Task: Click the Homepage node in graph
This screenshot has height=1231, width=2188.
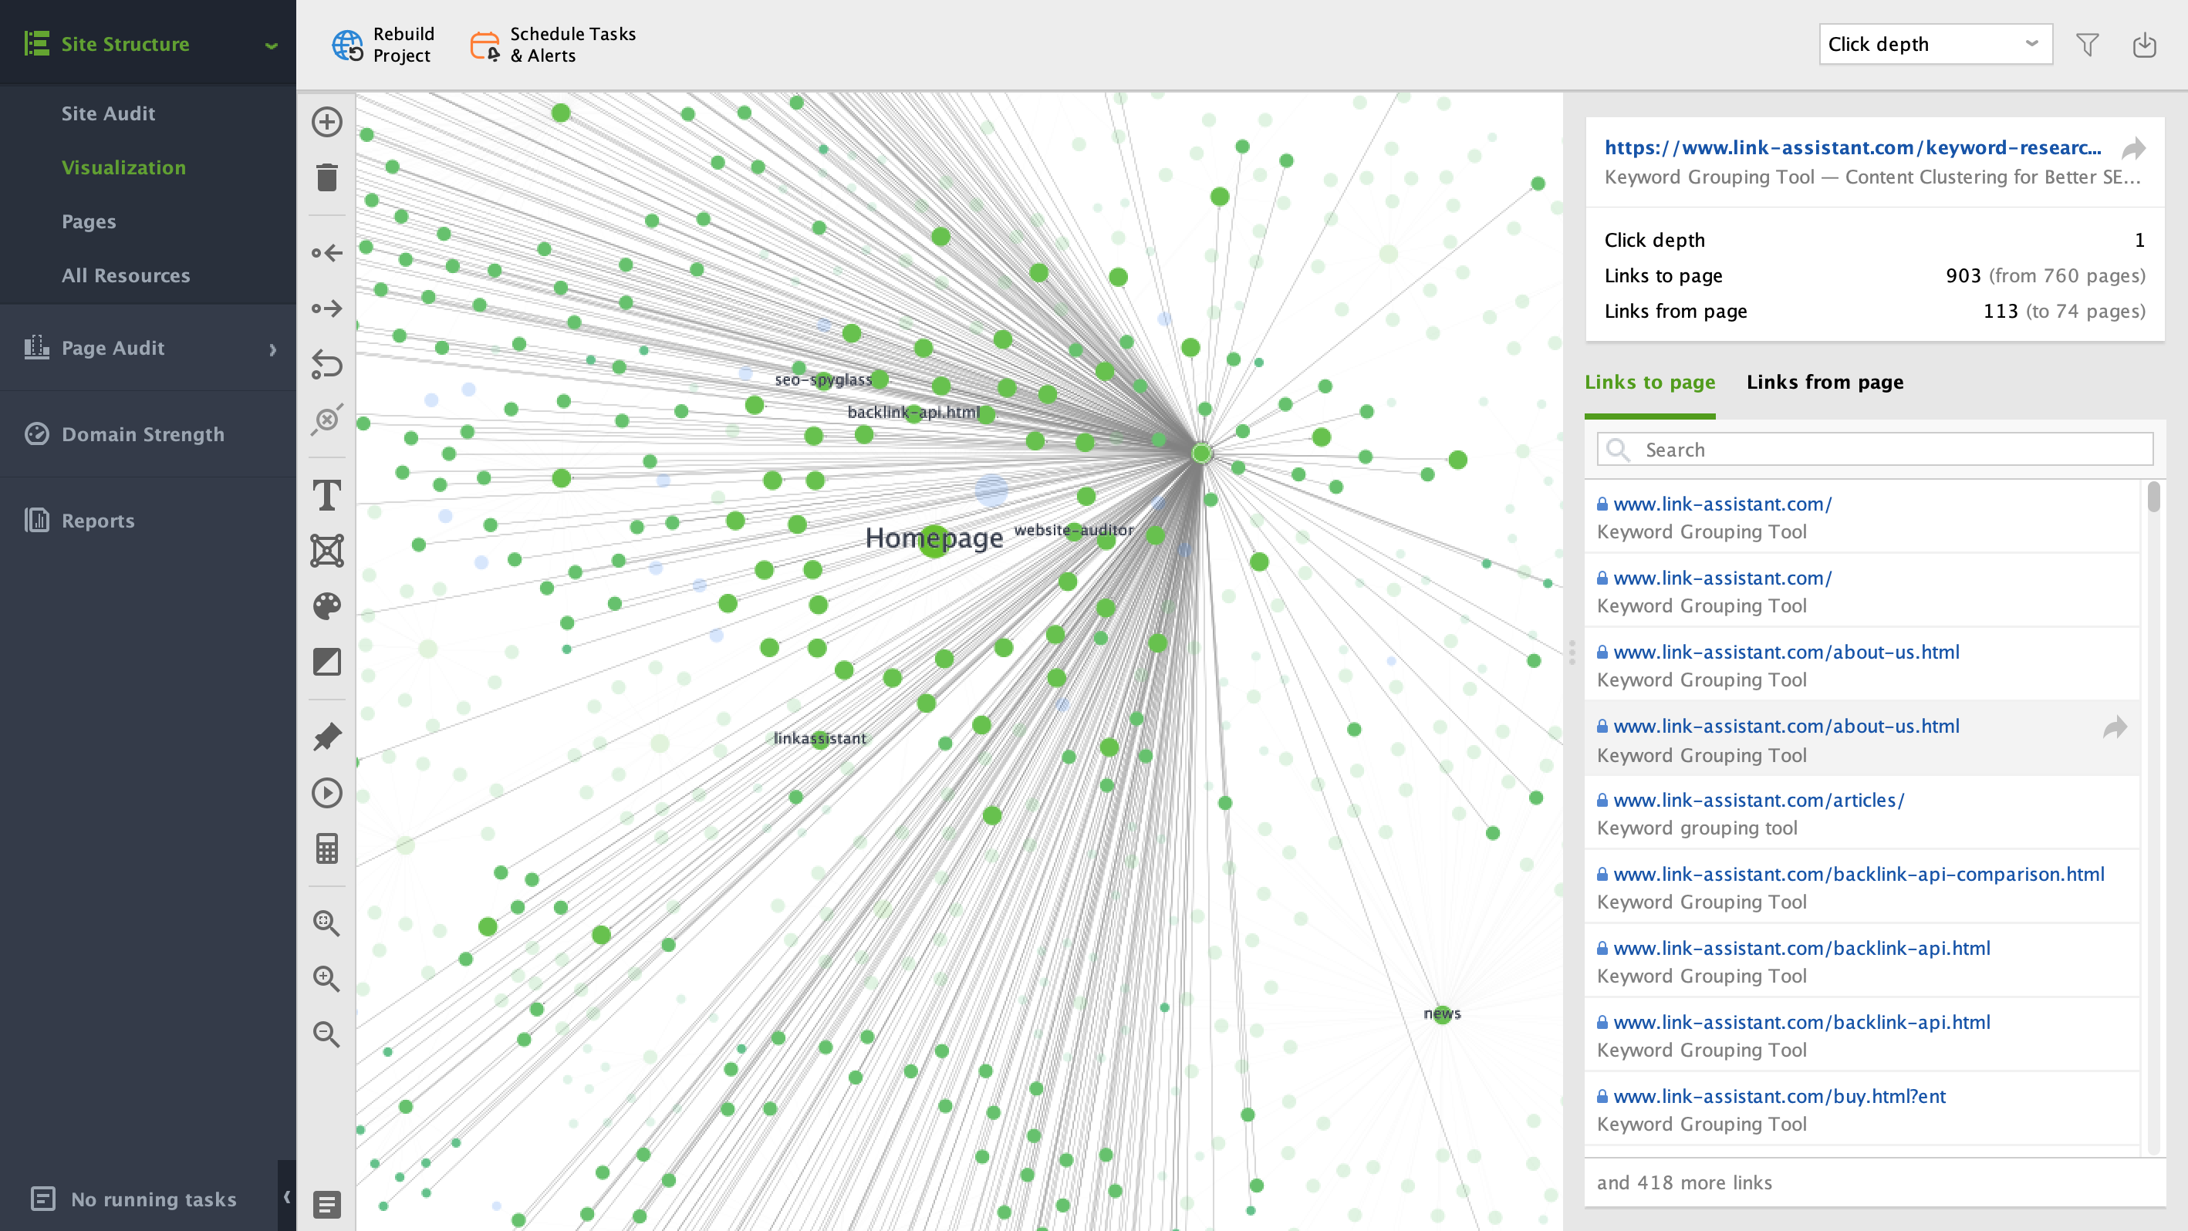Action: coord(933,539)
